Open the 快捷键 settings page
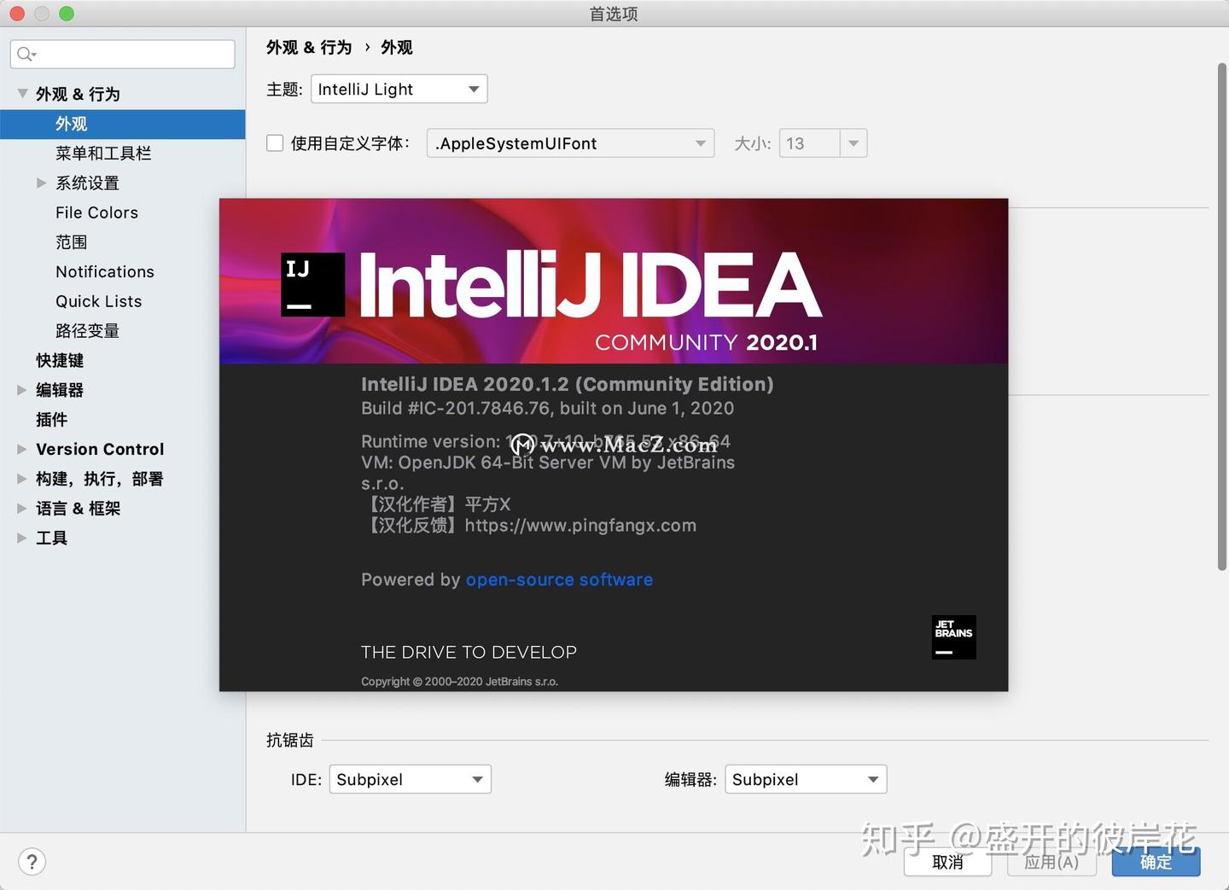1229x890 pixels. tap(60, 360)
